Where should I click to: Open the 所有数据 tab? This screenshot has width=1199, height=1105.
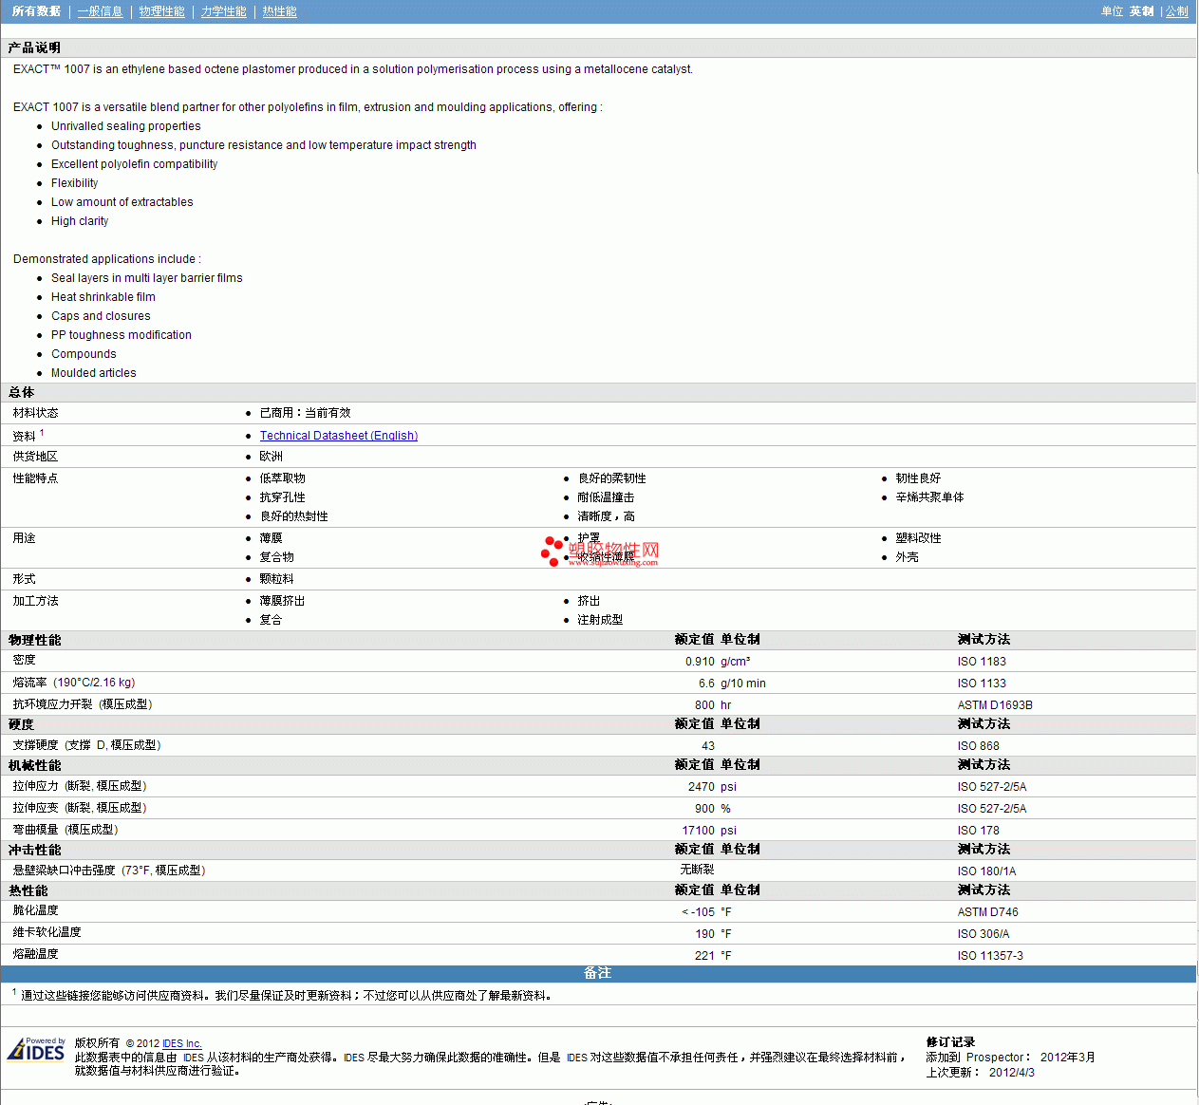coord(36,11)
